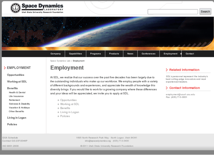Click Policies link in main content
Screen dimensions: 214x160
[x=65, y=116]
